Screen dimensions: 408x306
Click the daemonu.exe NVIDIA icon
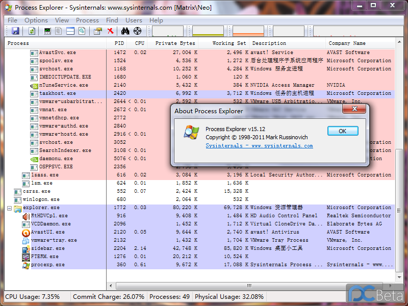[x=34, y=159]
